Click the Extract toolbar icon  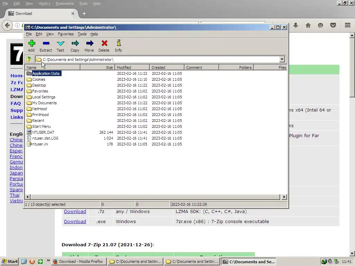46,46
